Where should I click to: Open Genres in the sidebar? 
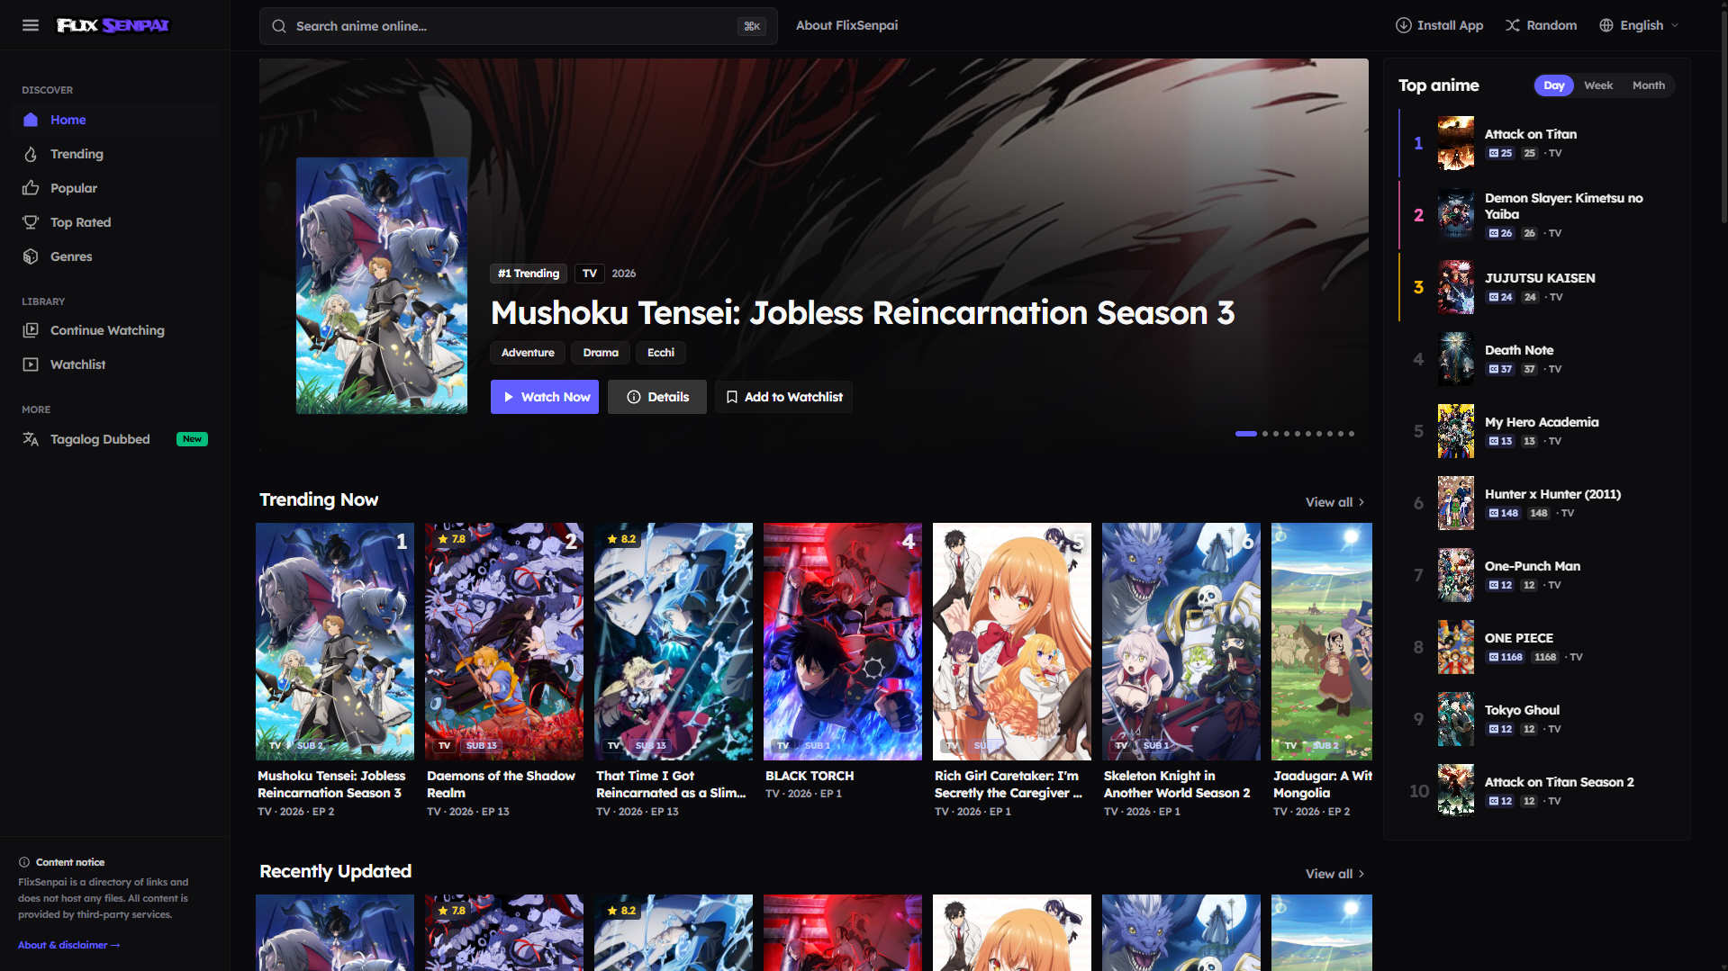tap(115, 256)
